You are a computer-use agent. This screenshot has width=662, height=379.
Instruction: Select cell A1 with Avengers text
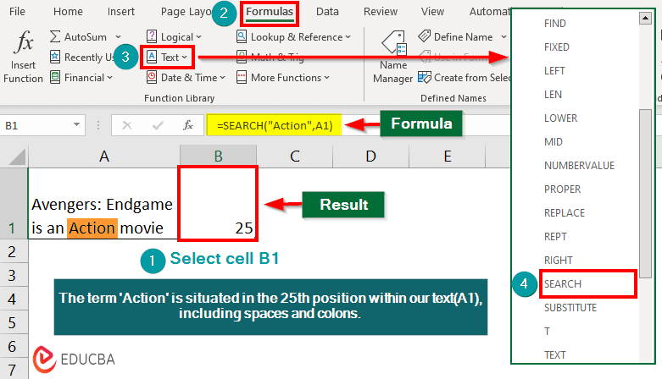[103, 203]
